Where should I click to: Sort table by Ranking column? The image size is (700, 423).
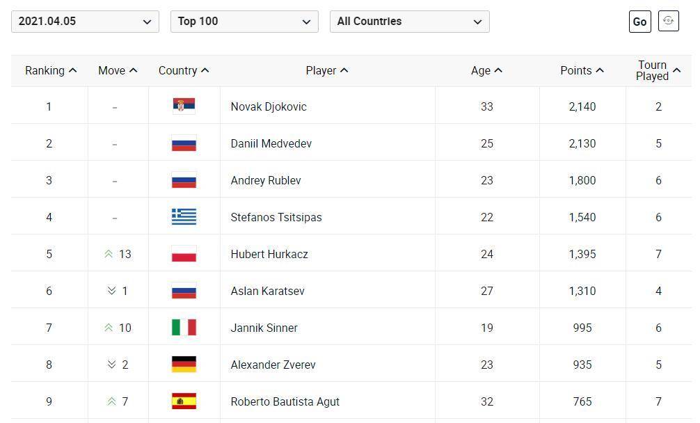(x=50, y=70)
